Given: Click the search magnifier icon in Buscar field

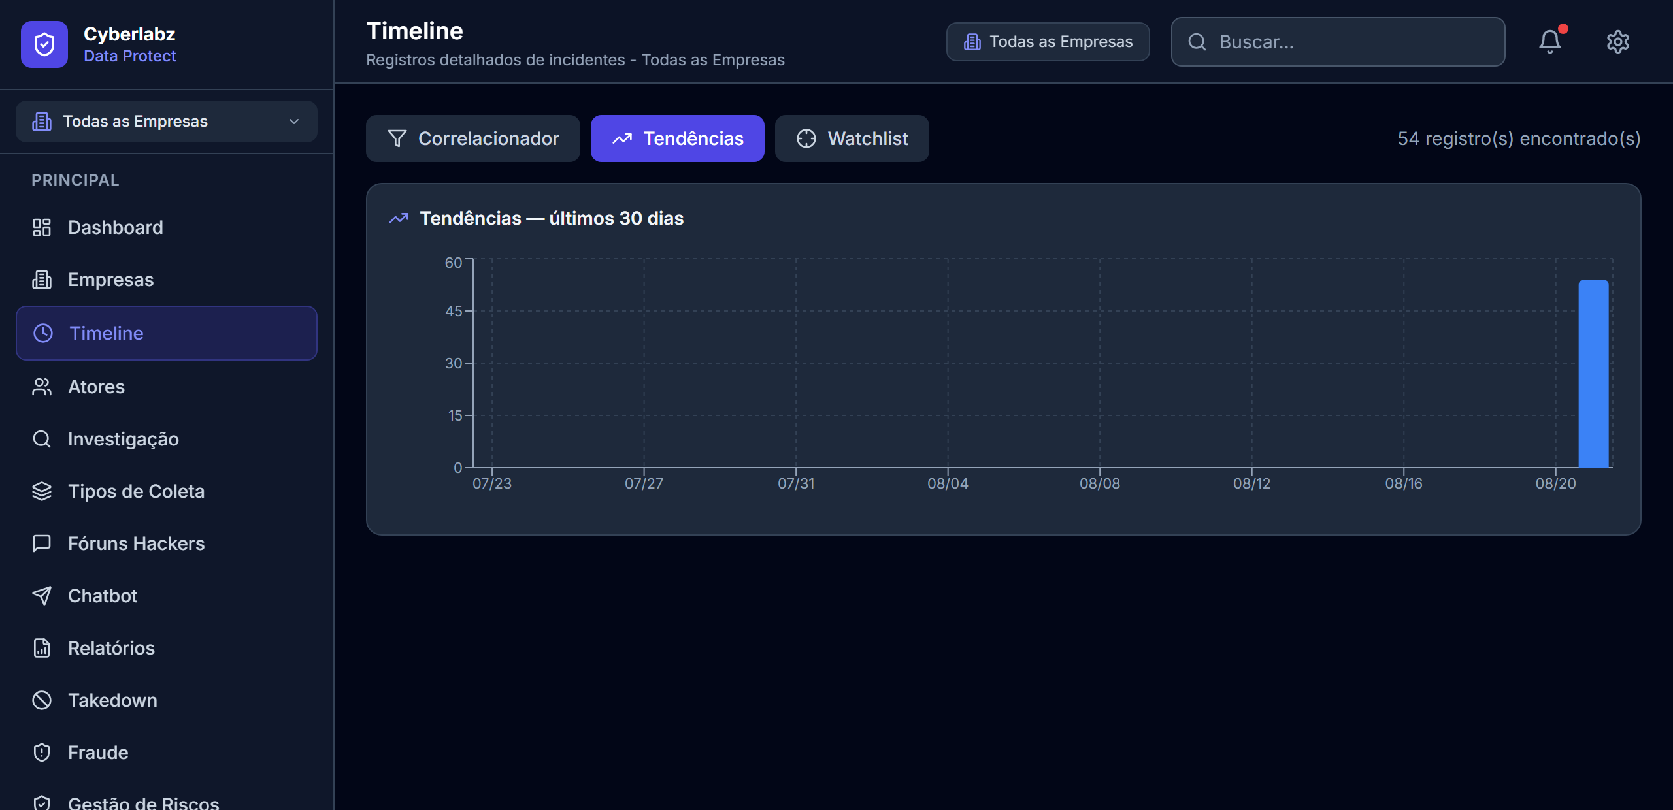Looking at the screenshot, I should click(1197, 42).
